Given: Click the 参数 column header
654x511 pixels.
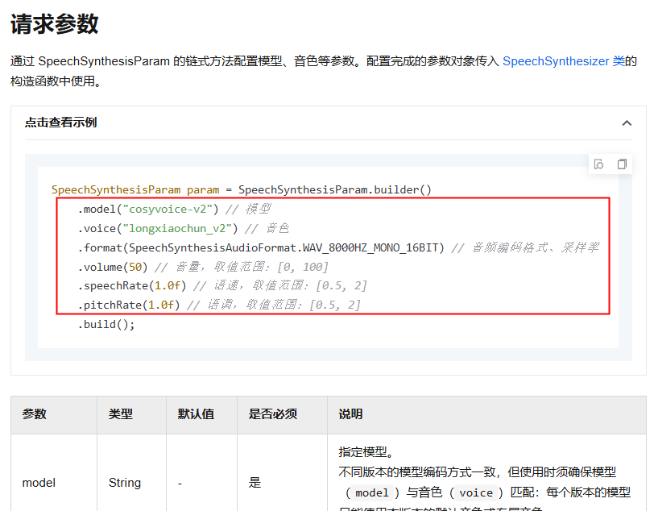Looking at the screenshot, I should click(35, 414).
